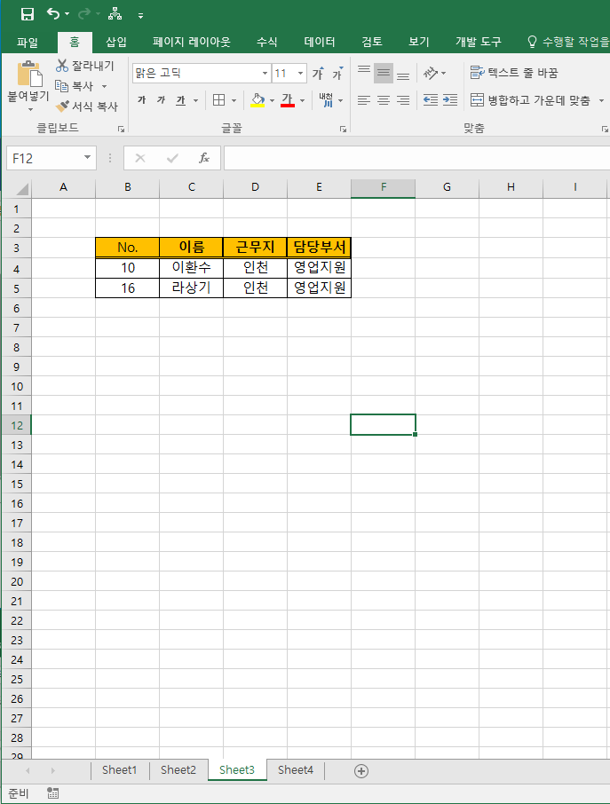
Task: Open the Clipboard group dialog launcher
Action: click(x=121, y=130)
